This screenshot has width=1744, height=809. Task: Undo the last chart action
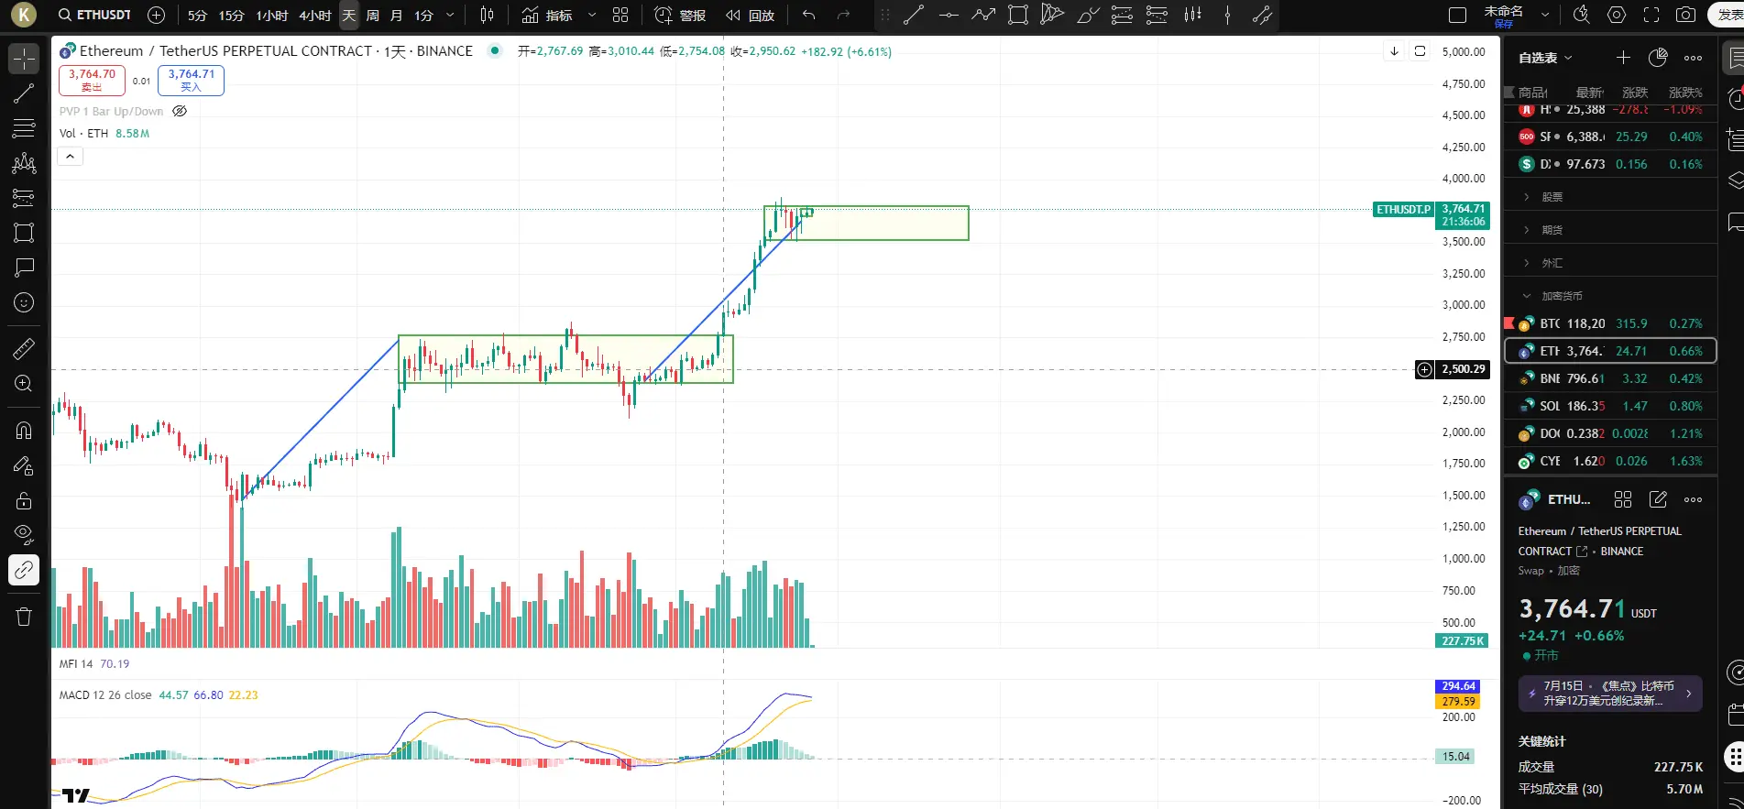808,16
